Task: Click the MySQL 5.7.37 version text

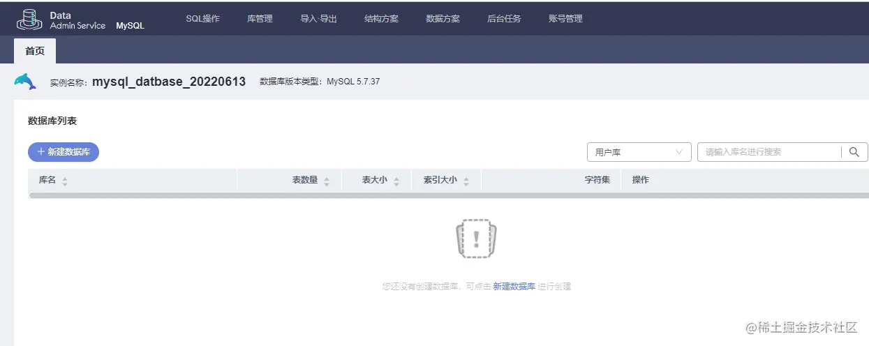Action: point(353,82)
